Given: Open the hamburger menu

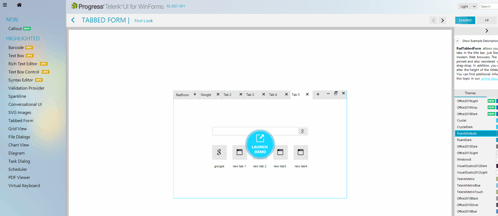Looking at the screenshot, I should coord(5,5).
